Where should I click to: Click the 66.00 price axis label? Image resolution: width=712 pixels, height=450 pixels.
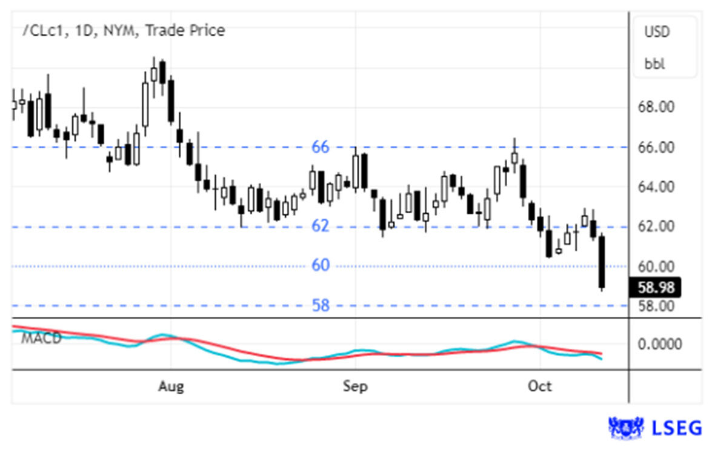click(x=657, y=147)
